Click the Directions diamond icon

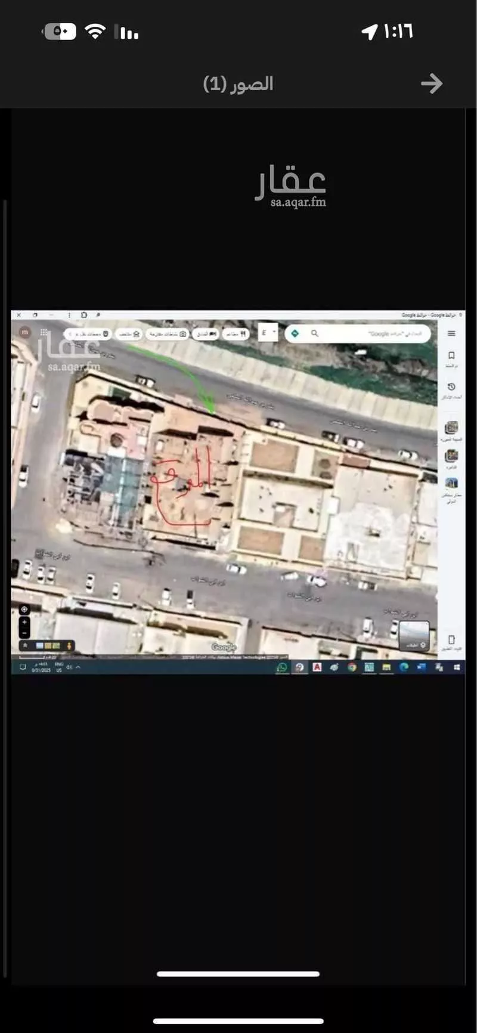295,333
